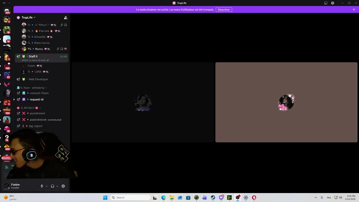Open OBS Studio from taskbar
Image resolution: width=359 pixels, height=202 pixels.
tap(238, 198)
